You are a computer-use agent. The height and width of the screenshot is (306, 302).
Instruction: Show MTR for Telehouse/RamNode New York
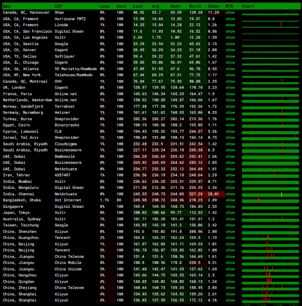coord(230,75)
